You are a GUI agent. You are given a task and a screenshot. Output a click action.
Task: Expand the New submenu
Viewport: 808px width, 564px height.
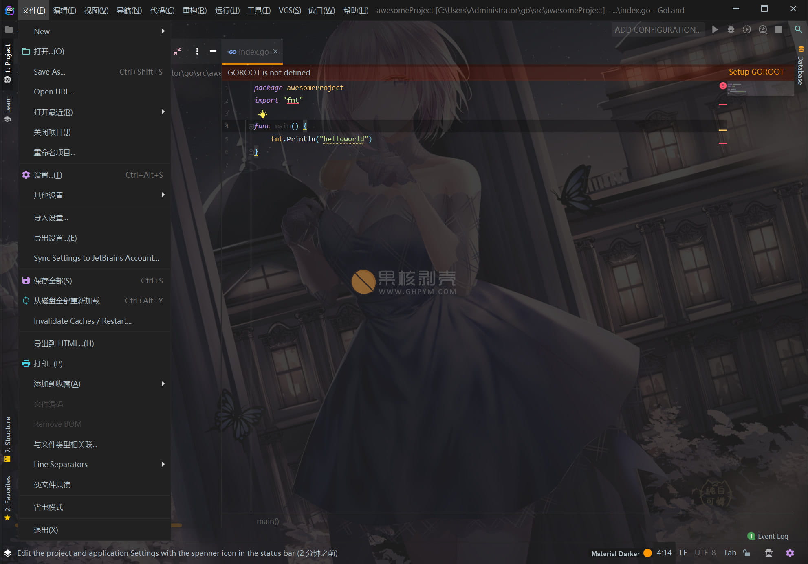click(x=95, y=31)
